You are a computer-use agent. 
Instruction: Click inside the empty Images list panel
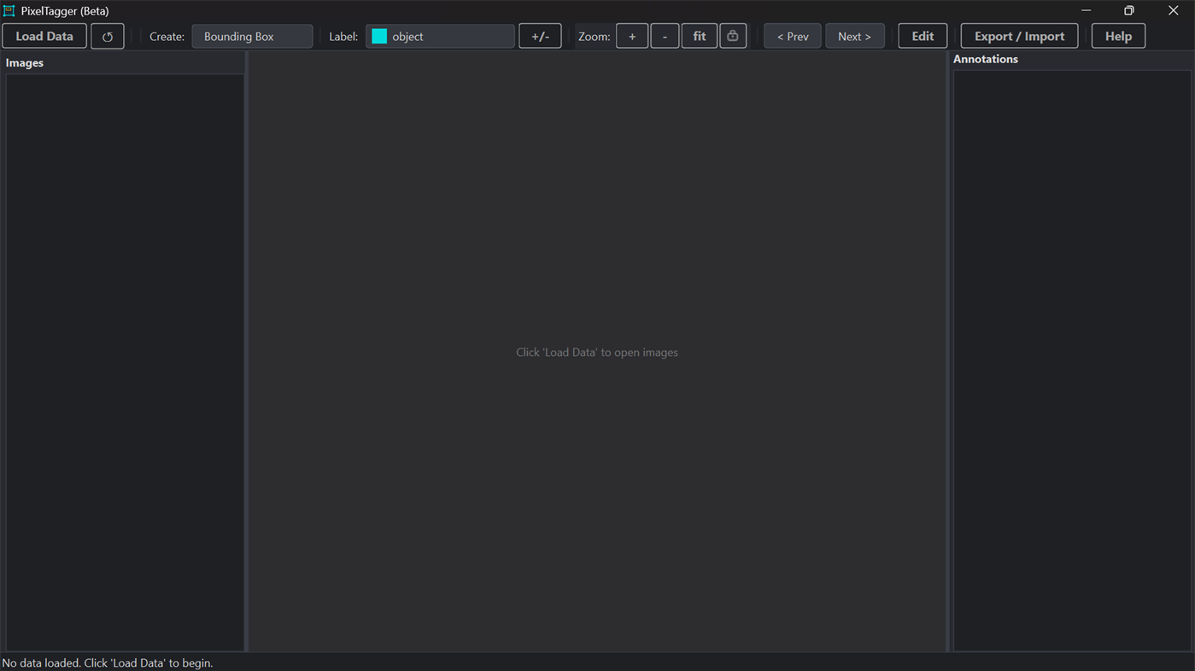[x=125, y=362]
